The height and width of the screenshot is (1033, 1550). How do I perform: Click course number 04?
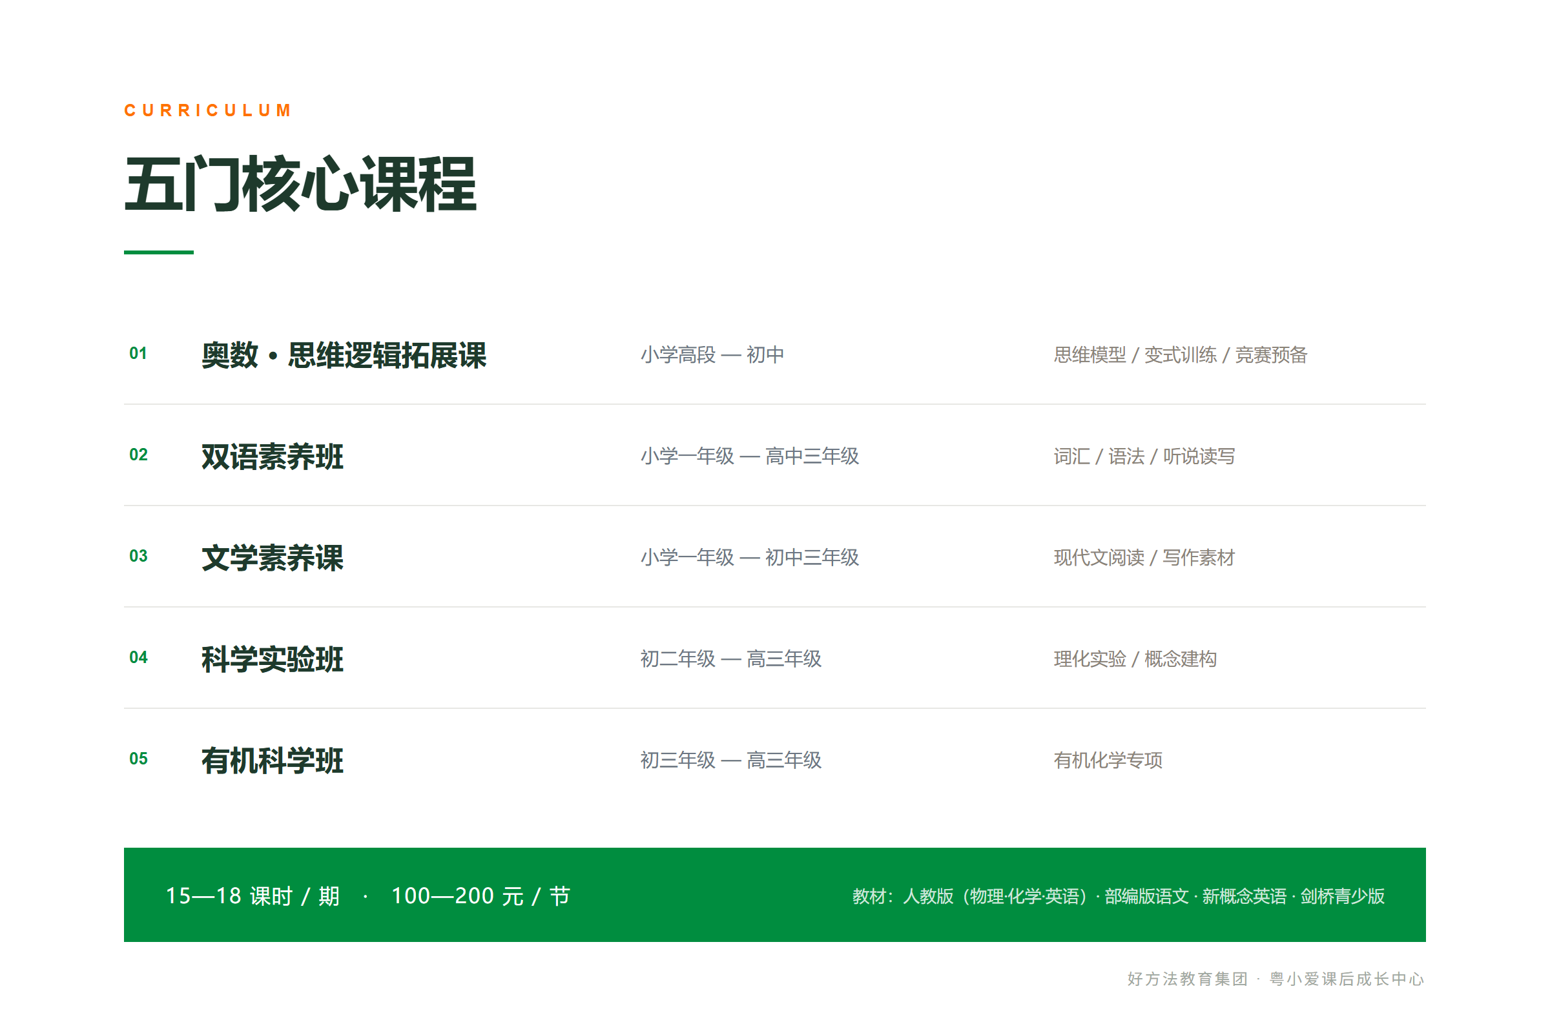coord(138,658)
